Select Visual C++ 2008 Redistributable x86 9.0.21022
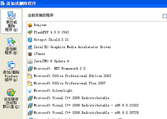Screen dimensions: 167x119 (x=86, y=105)
